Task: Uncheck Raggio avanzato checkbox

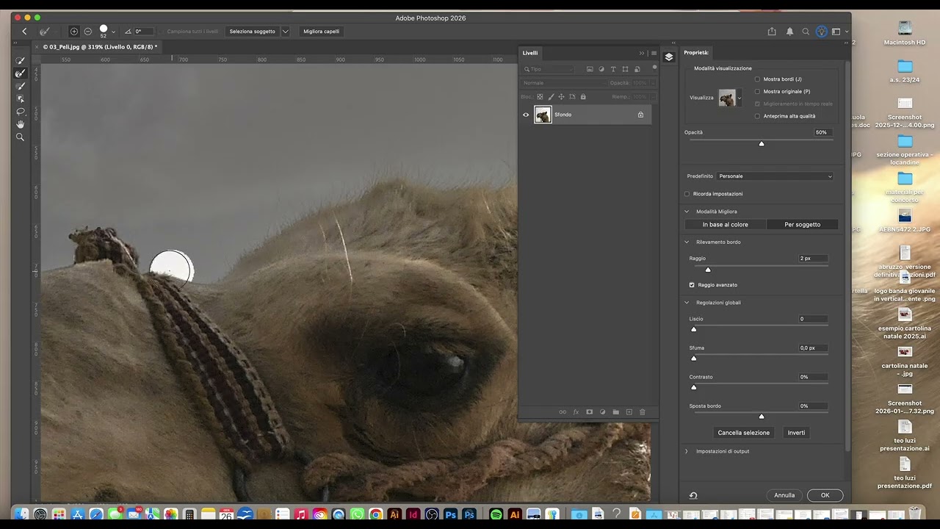Action: (692, 285)
